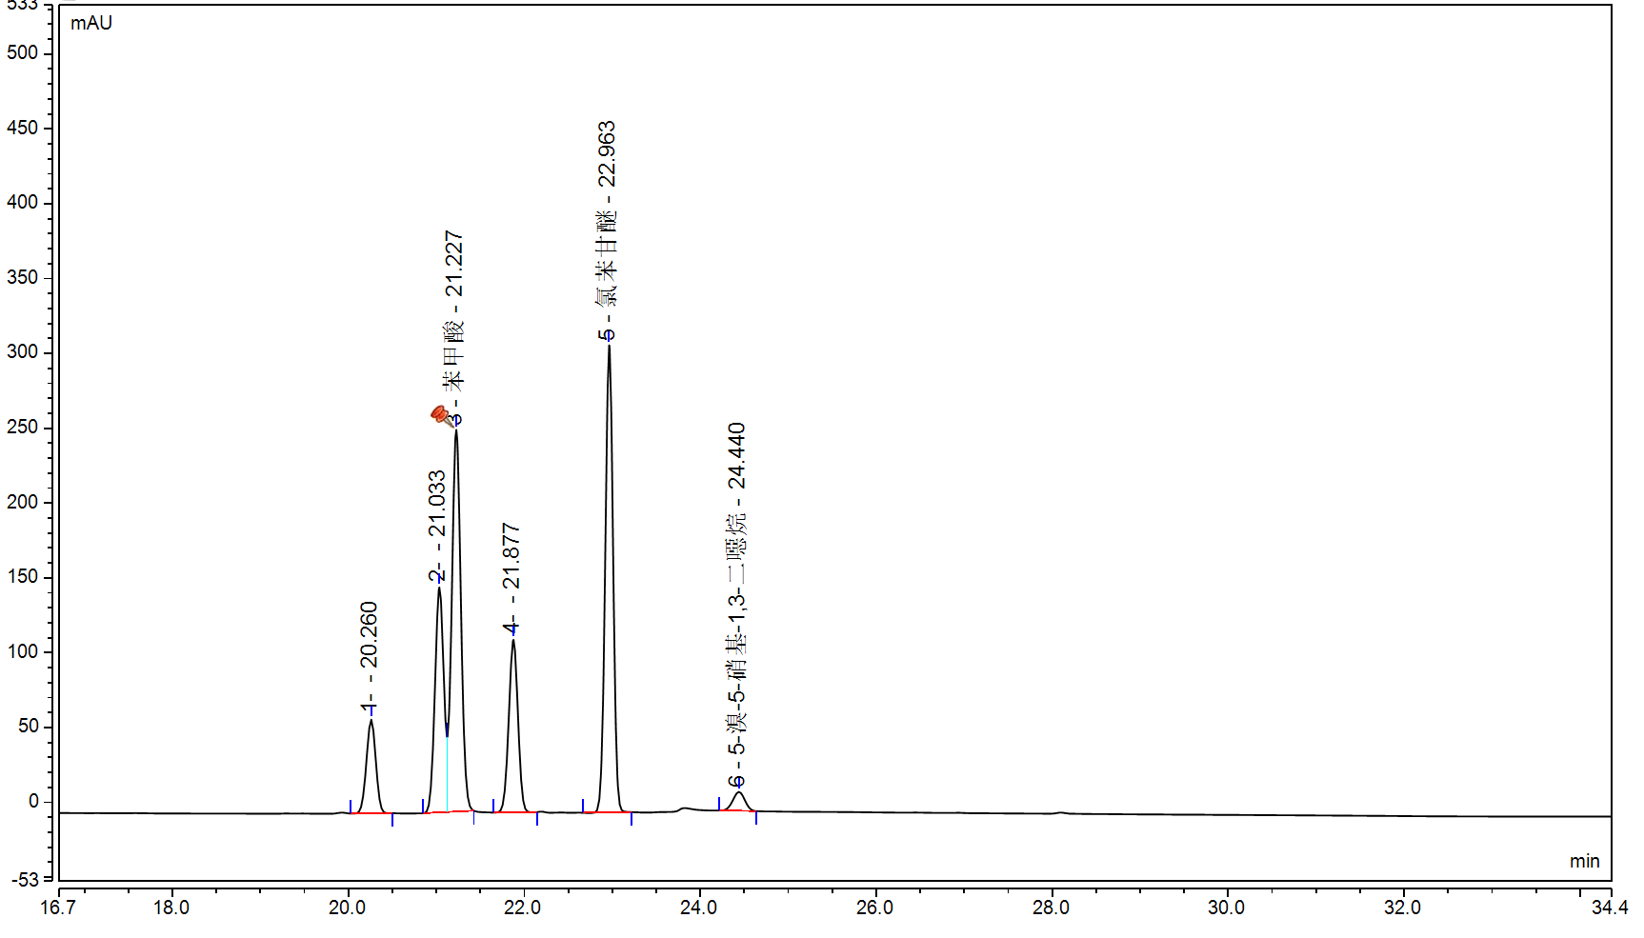Click the min unit label on X axis
The image size is (1644, 938).
1584,861
